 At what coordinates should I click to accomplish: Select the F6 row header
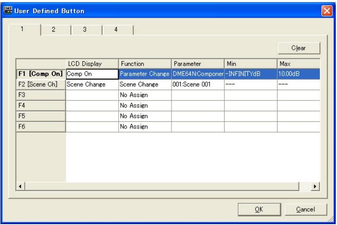[x=41, y=126]
